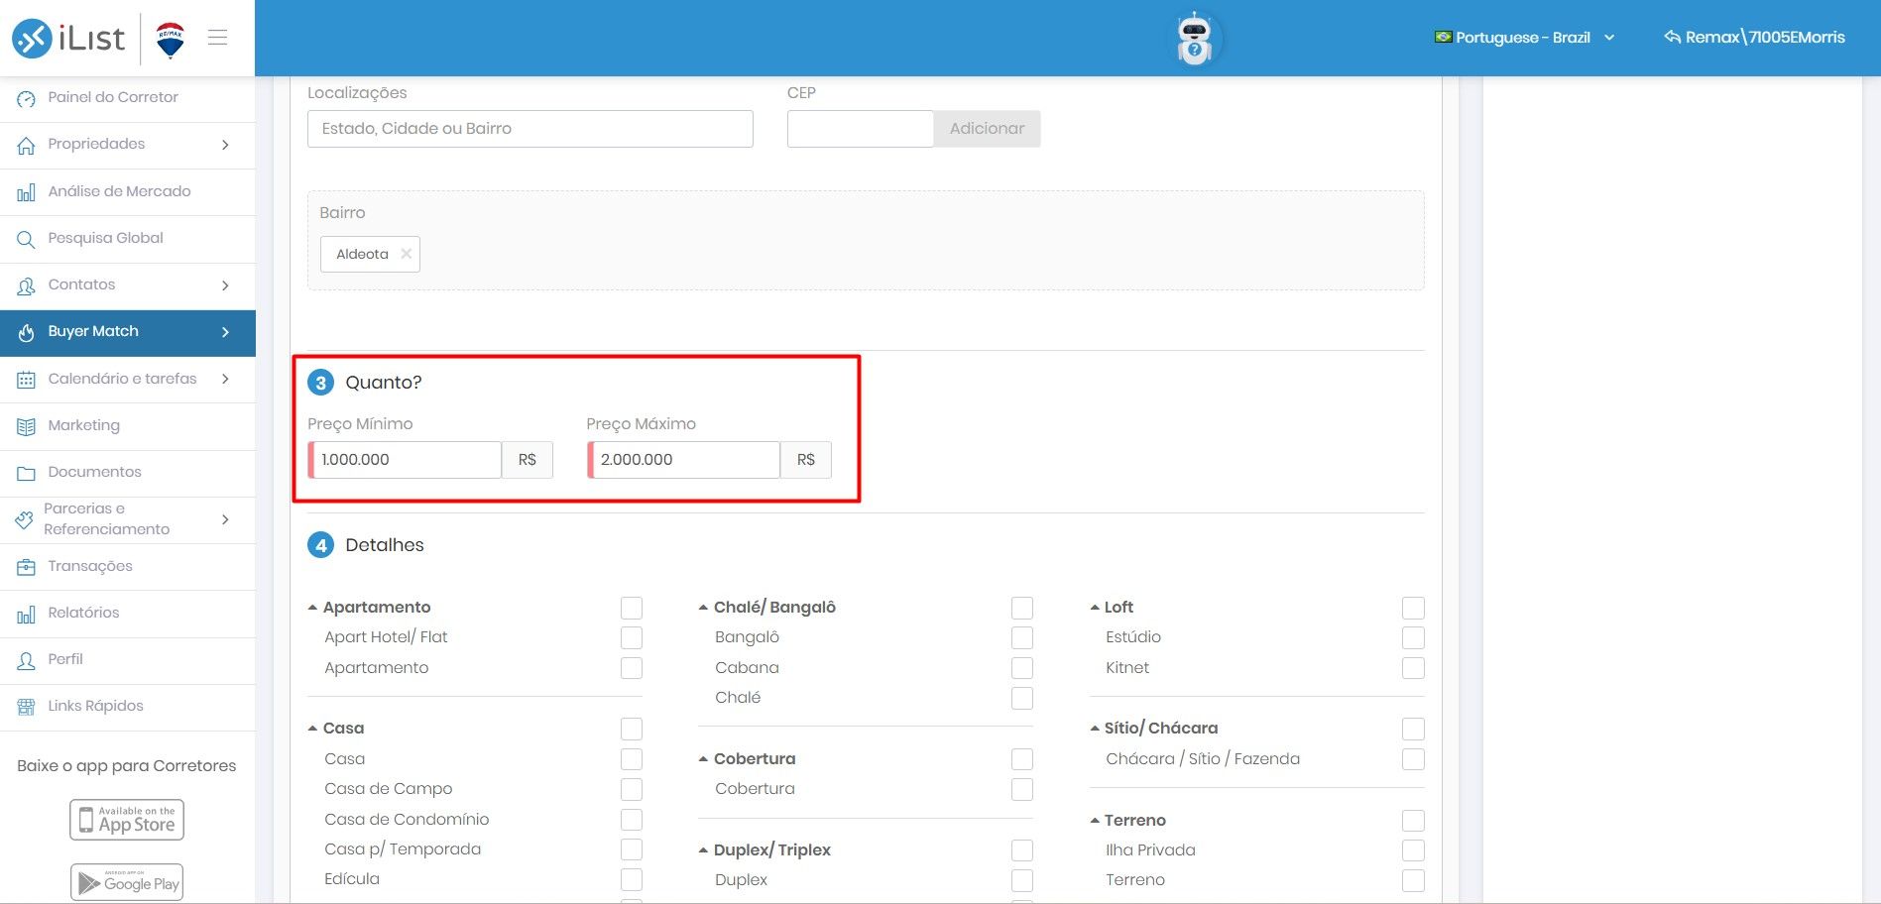Check the Casa de Campo checkbox

pyautogui.click(x=632, y=789)
